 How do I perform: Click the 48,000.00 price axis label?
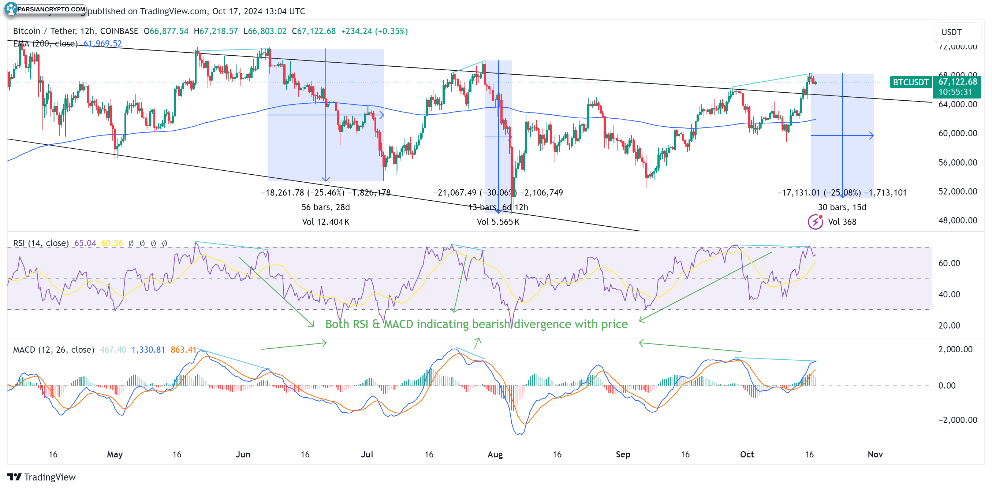(x=958, y=220)
